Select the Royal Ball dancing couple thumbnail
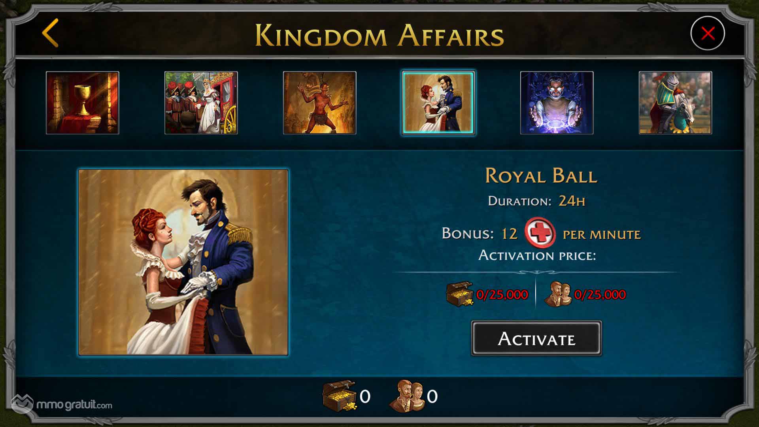 438,103
